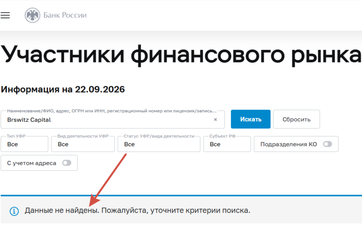Screen dimensions: 362x233
Task: Expand the Вид деятельности УФР dropdown
Action: coord(83,144)
